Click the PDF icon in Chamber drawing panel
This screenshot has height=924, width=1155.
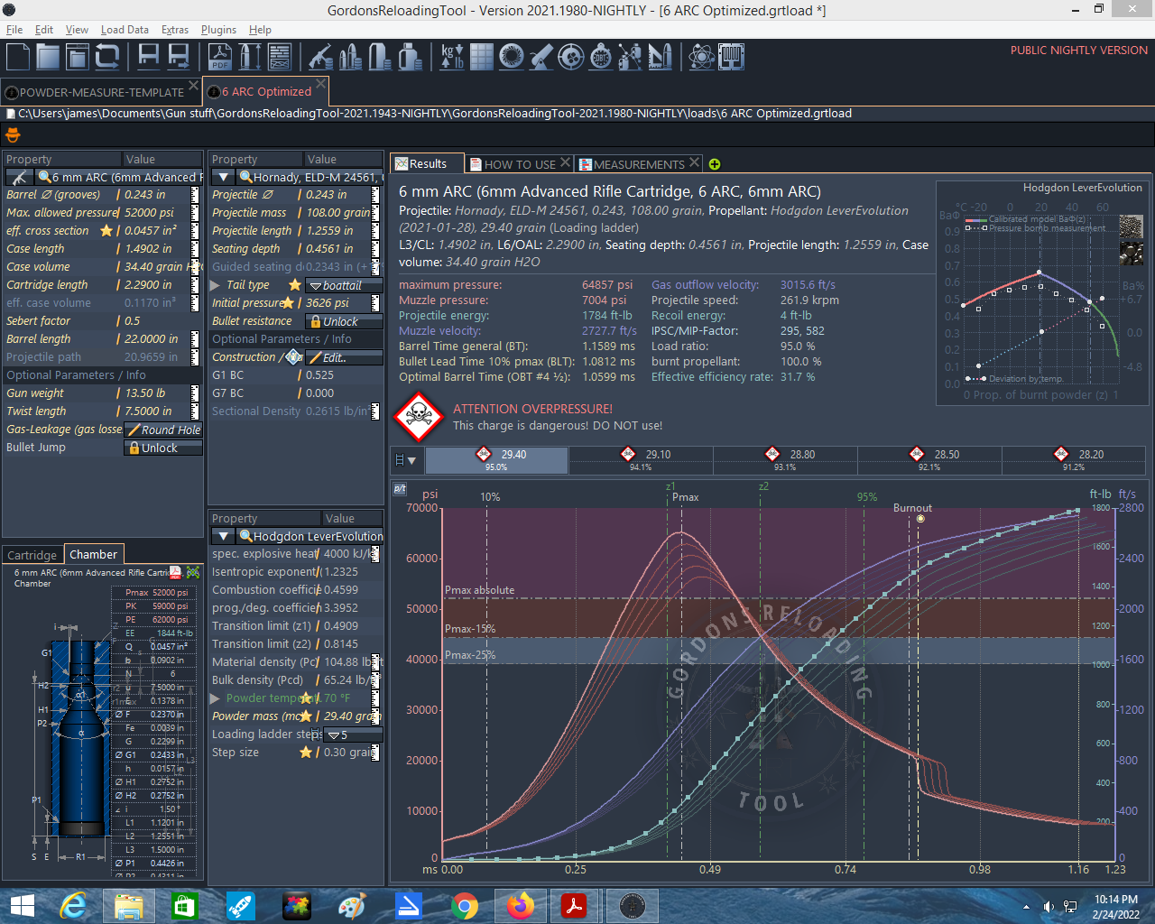(x=176, y=572)
